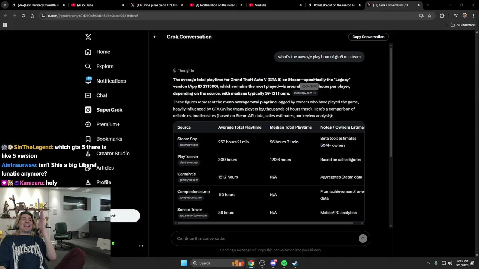Open the Chrome apps grid icon
The height and width of the screenshot is (269, 479).
[x=5, y=25]
